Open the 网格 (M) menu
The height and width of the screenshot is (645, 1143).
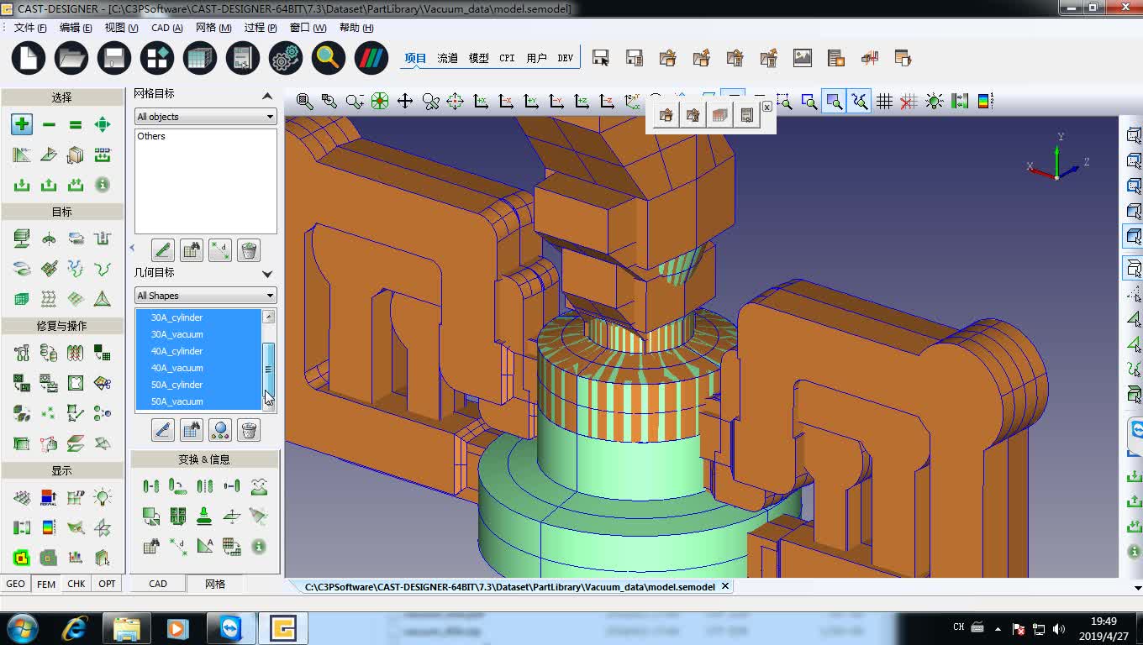[213, 28]
